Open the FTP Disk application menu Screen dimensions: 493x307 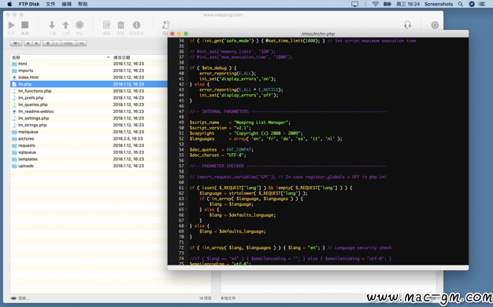(29, 4)
